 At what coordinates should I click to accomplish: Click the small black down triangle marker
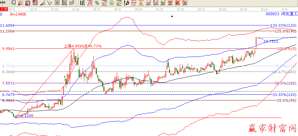(172, 16)
